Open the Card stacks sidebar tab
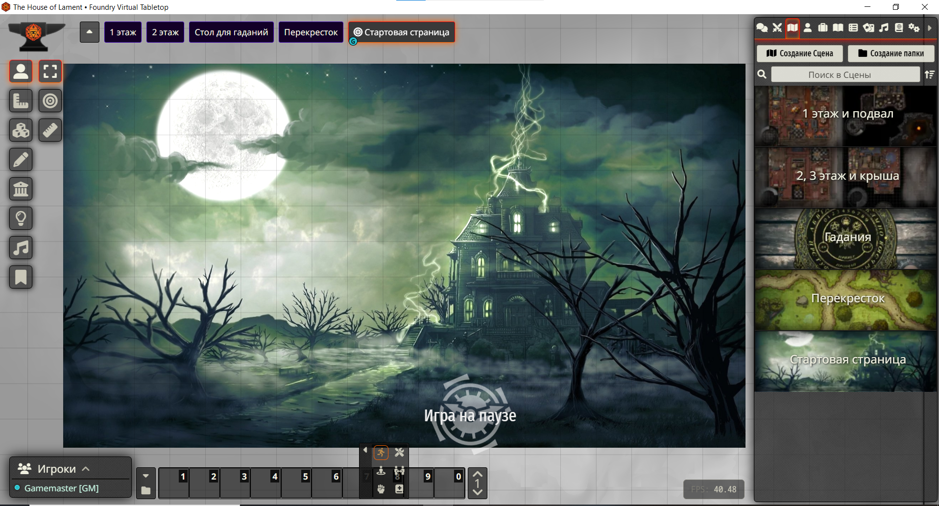 point(868,28)
